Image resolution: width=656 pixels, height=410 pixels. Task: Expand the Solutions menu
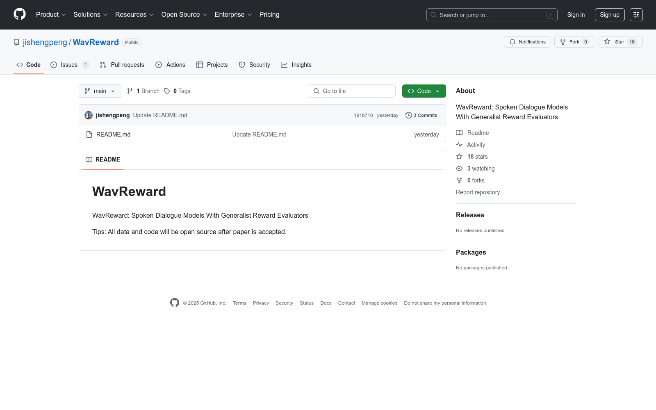[x=91, y=14]
